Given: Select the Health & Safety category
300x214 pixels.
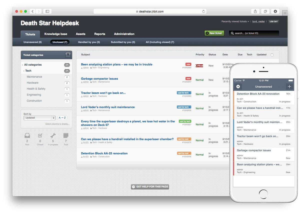Looking at the screenshot, I should [x=36, y=89].
